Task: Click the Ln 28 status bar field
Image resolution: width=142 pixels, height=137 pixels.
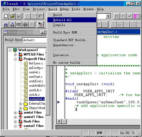Action: tap(128, 133)
